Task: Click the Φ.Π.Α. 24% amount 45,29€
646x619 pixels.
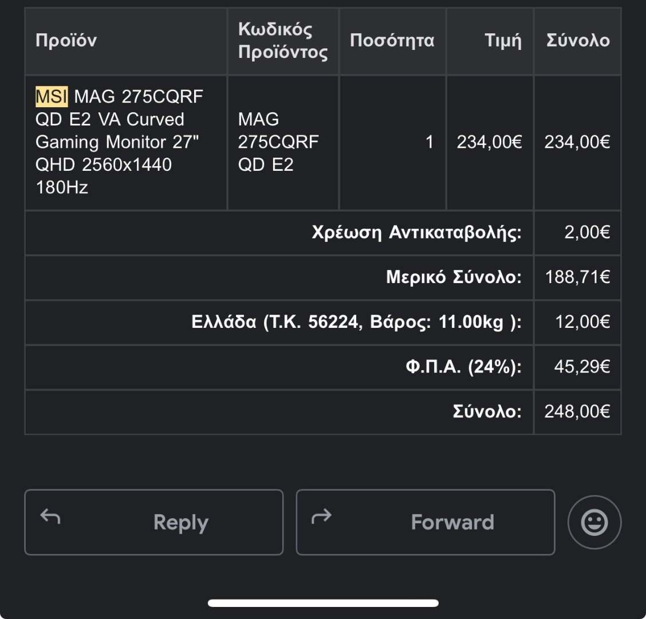Action: click(x=582, y=366)
